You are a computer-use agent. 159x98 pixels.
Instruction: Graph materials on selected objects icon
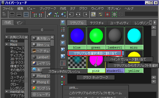63,15
